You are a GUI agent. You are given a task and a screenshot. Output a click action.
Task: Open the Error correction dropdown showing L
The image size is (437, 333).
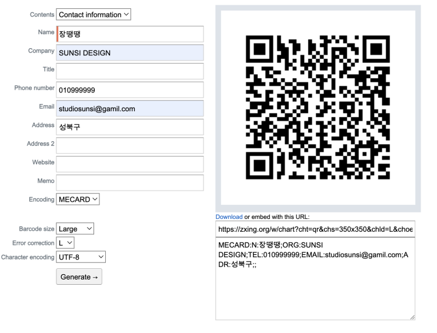coord(65,243)
